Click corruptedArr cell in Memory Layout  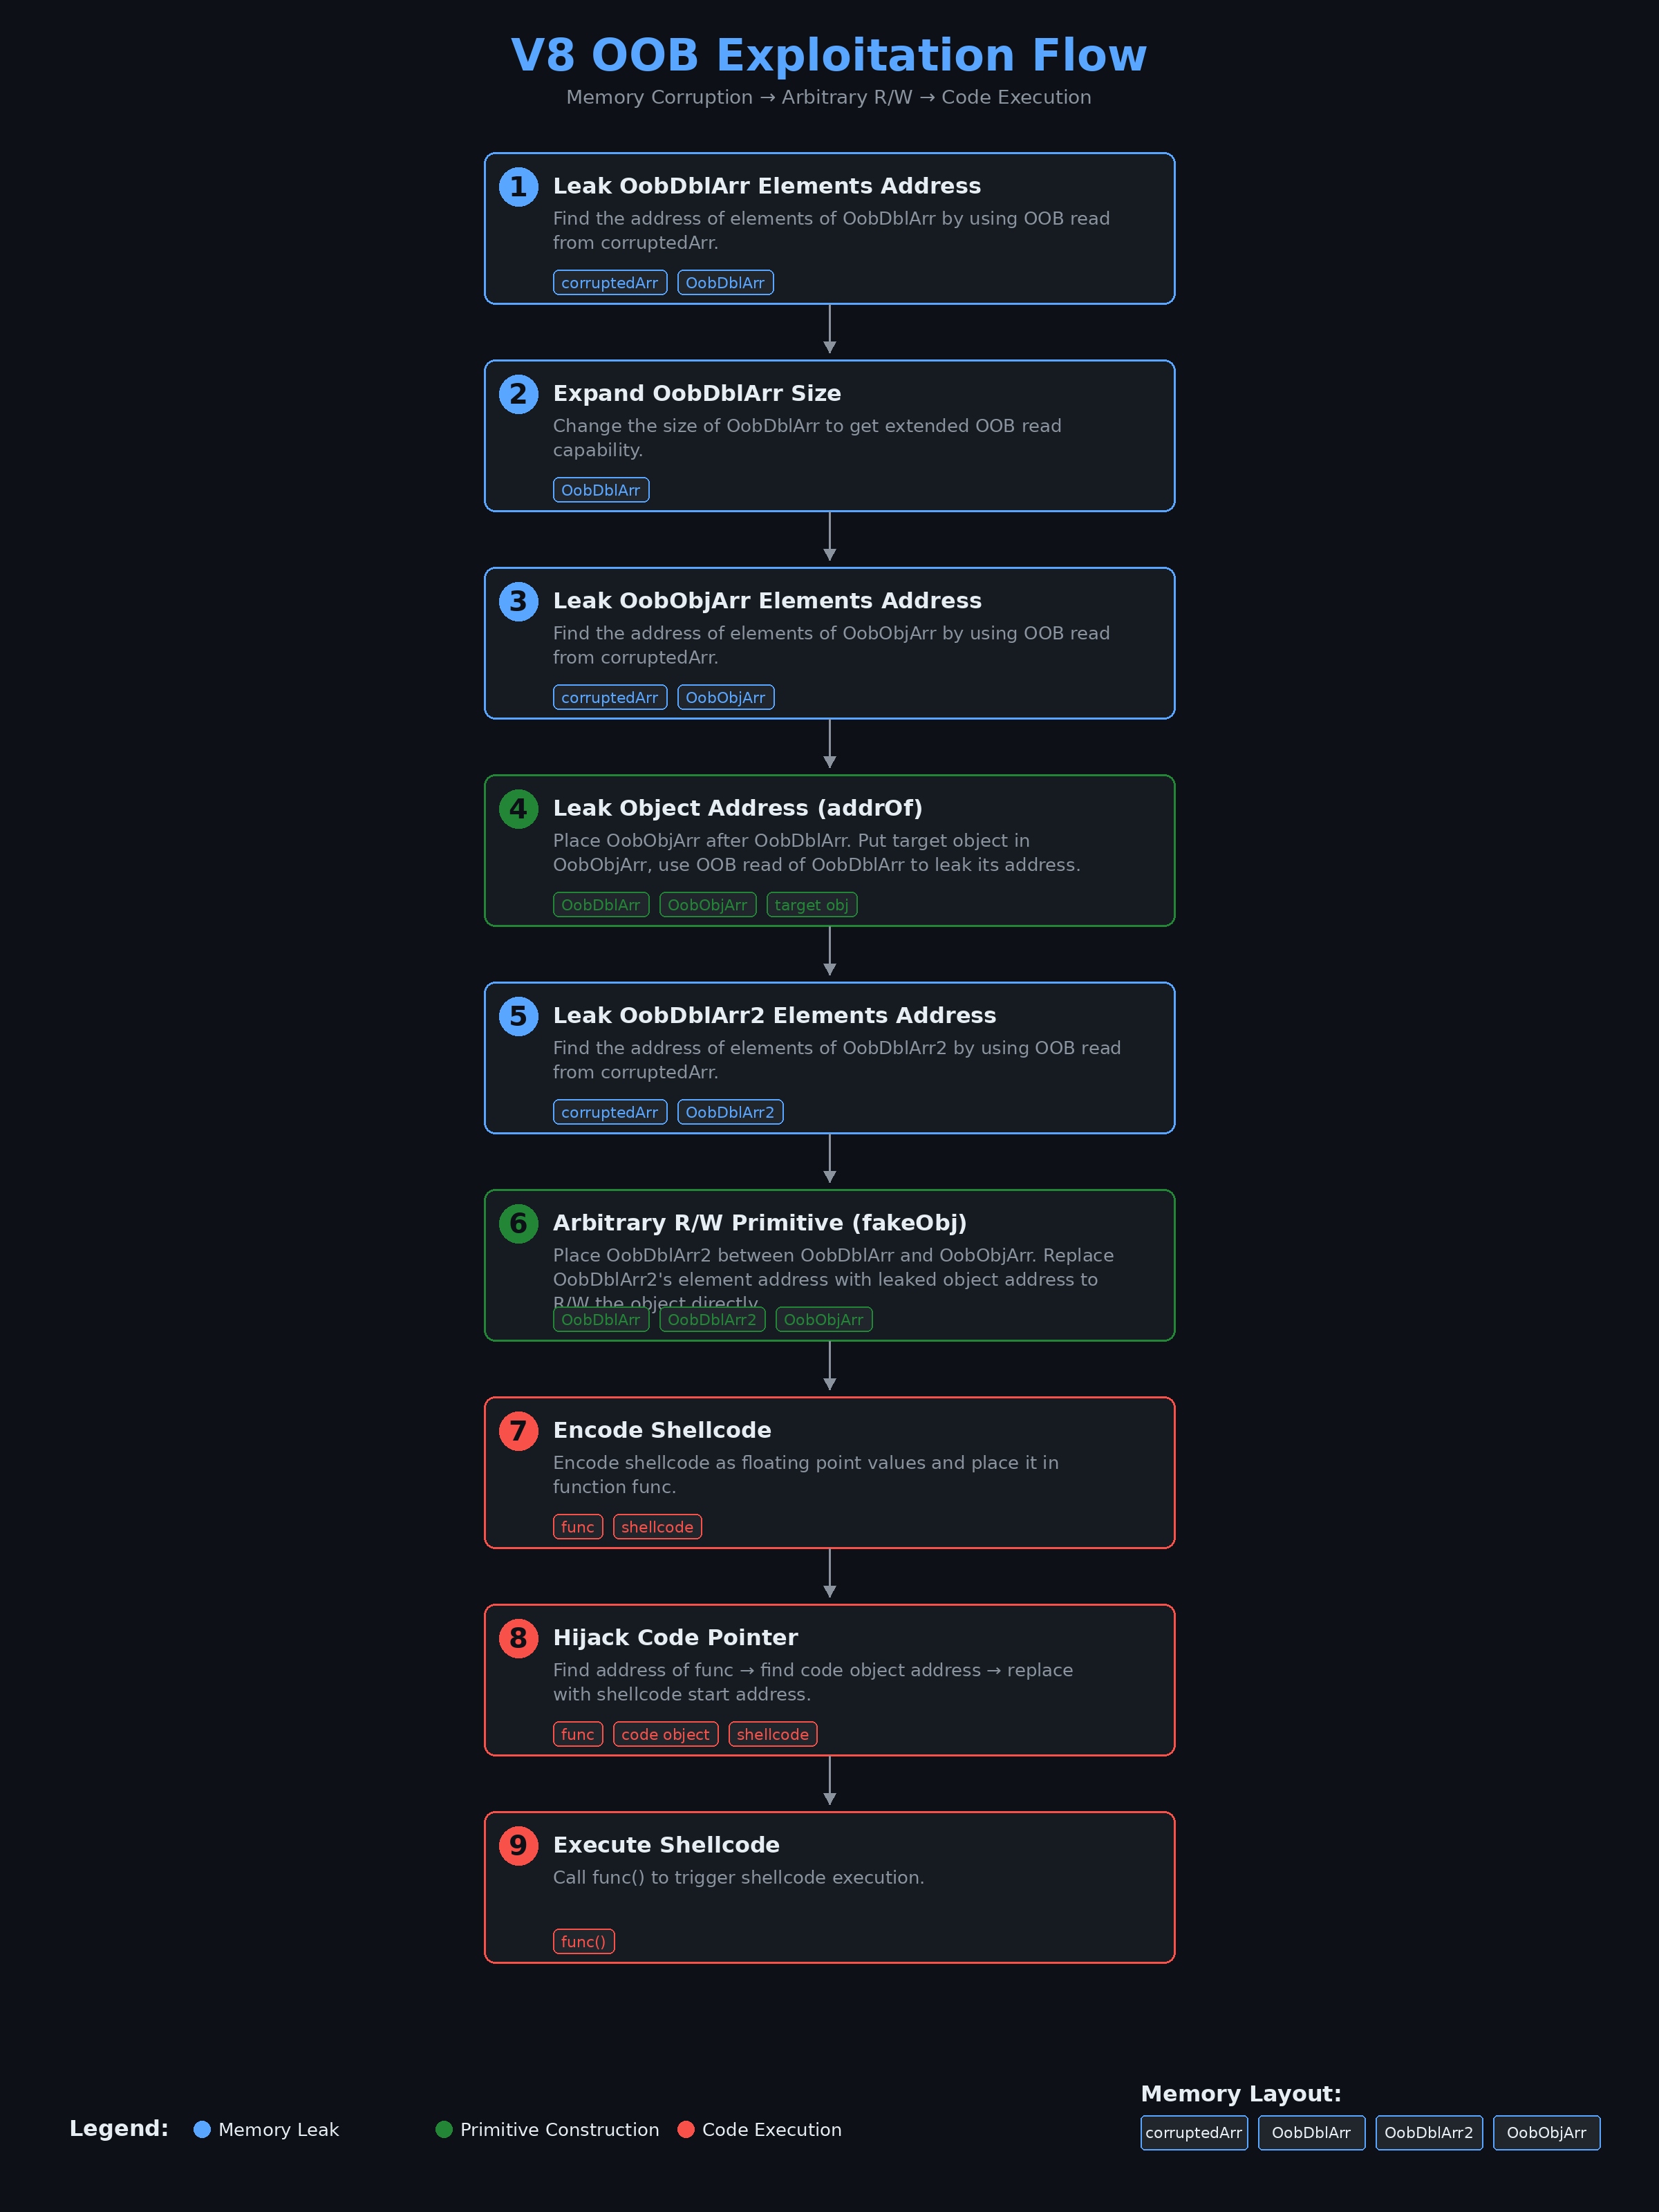pos(1193,2132)
